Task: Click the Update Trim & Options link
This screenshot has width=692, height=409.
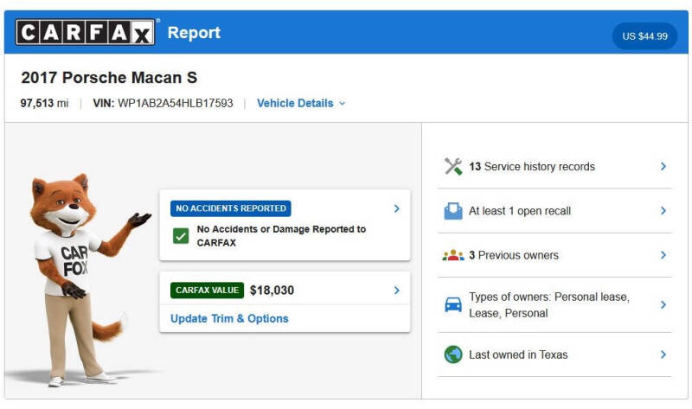Action: (229, 318)
